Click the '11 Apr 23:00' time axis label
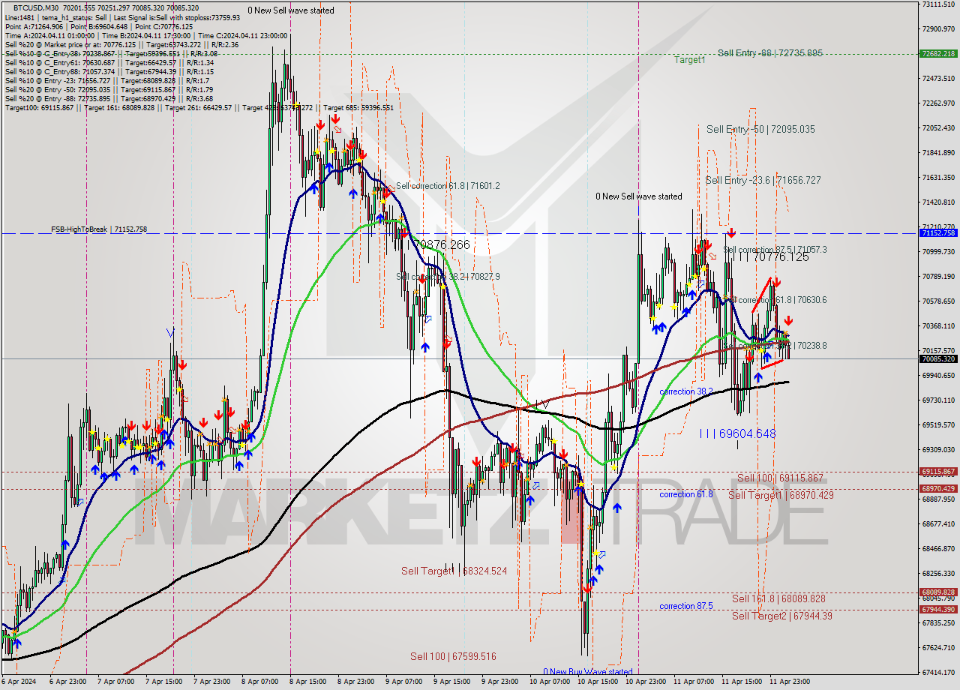960x690 pixels. [789, 682]
